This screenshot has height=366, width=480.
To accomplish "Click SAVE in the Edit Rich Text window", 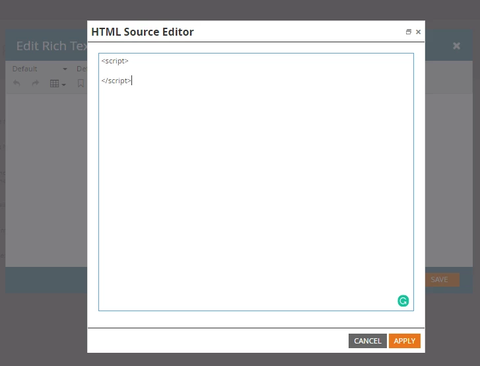I will coord(442,279).
